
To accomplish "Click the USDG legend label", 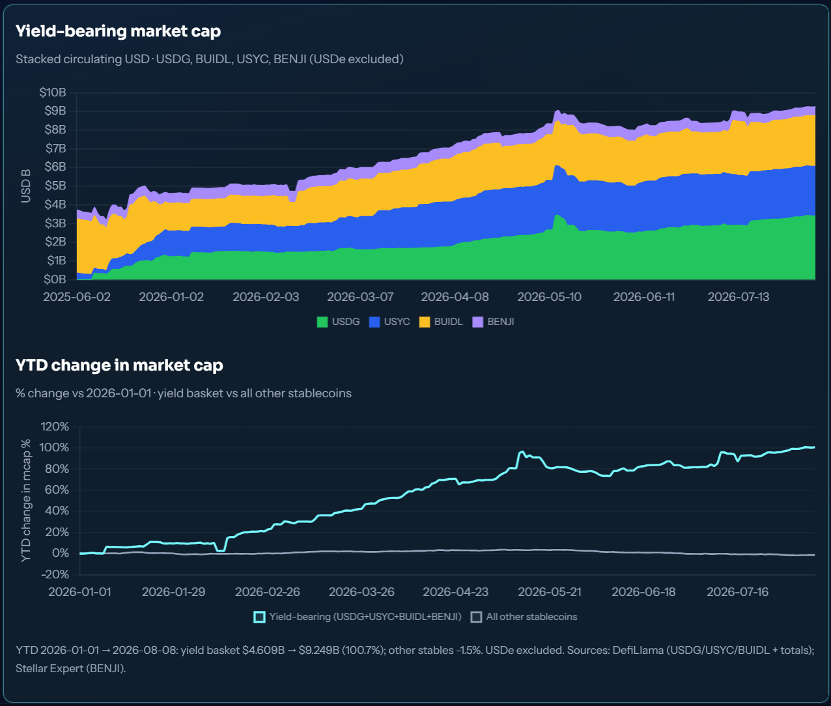I will (x=346, y=322).
